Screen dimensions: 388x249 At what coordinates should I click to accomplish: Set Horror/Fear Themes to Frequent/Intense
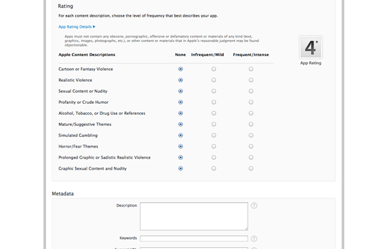tap(251, 146)
